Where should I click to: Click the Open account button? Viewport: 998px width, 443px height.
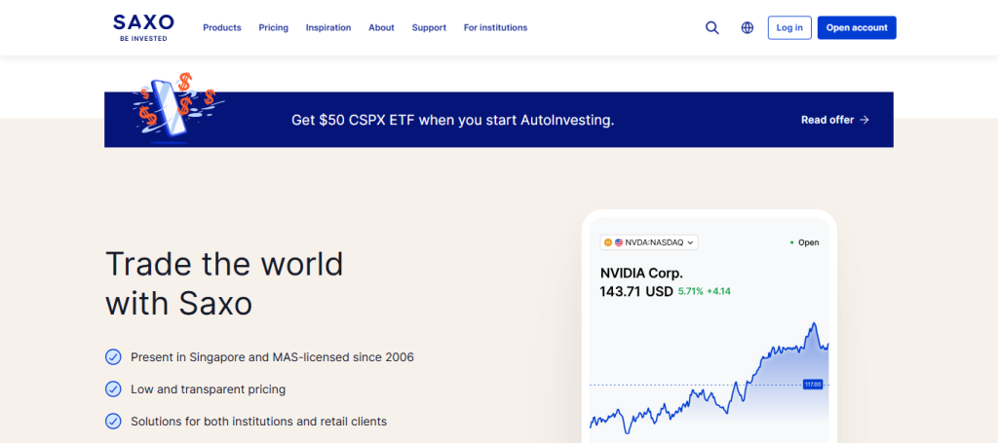(857, 28)
